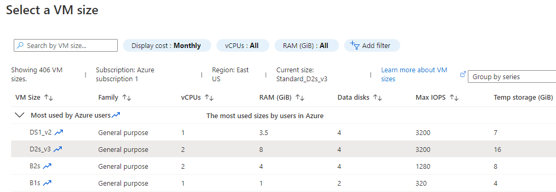Select the D2s_v3 row

click(284, 149)
